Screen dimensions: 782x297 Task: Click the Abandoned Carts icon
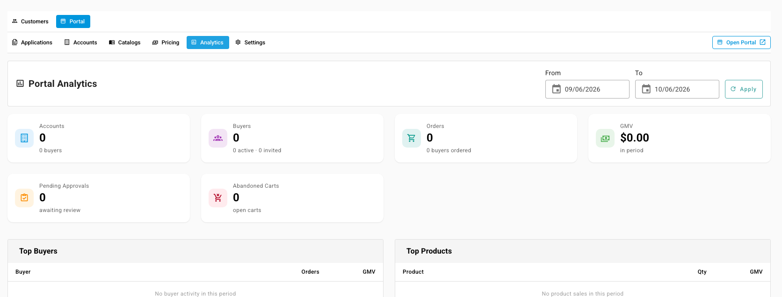(x=218, y=198)
